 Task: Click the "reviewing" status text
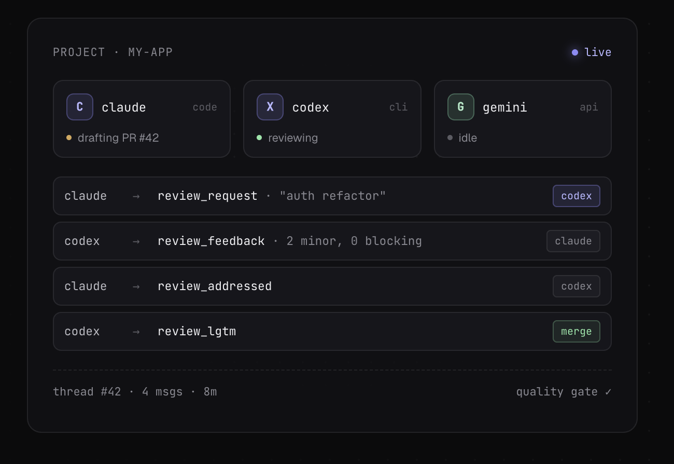293,138
